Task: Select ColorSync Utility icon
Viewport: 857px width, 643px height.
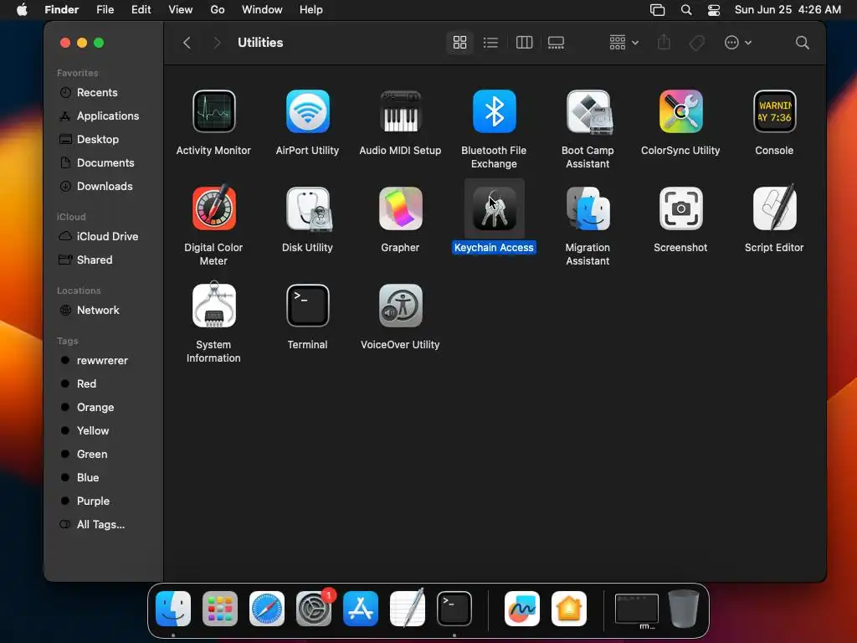Action: click(680, 112)
